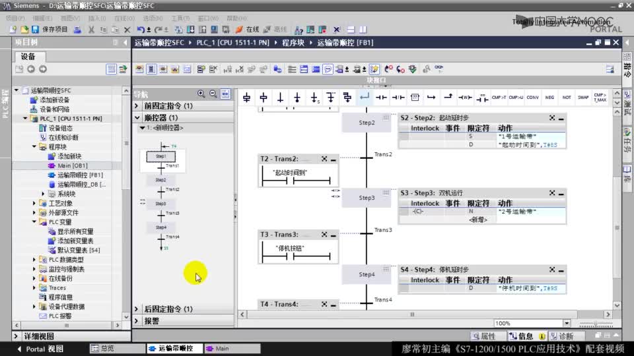Collapse the 项目树 panel with arrow
634x356 pixels.
(125, 42)
